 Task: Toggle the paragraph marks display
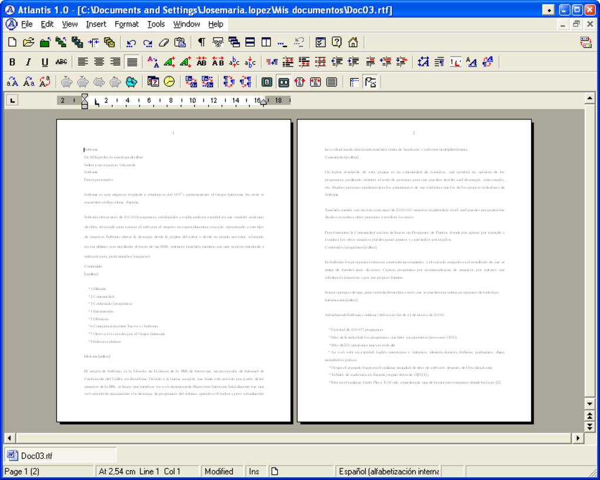click(202, 42)
